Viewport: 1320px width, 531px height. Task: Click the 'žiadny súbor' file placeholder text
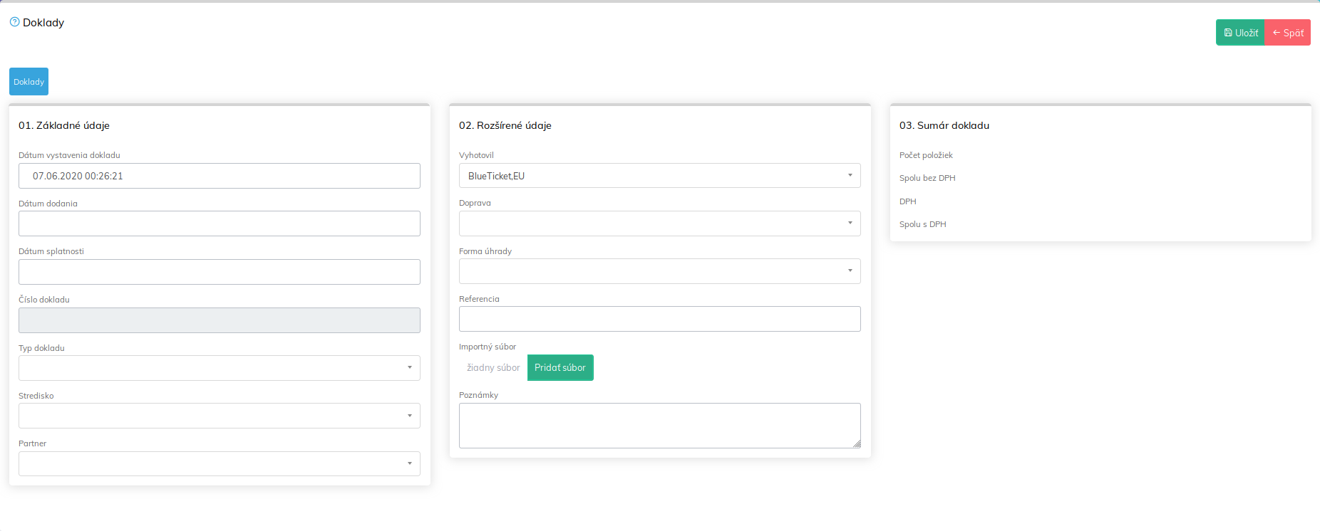(x=493, y=368)
